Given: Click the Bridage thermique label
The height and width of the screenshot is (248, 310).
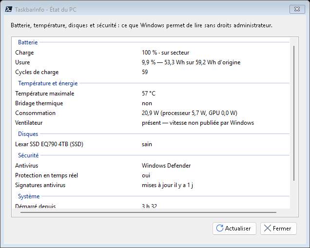Looking at the screenshot, I should (39, 103).
